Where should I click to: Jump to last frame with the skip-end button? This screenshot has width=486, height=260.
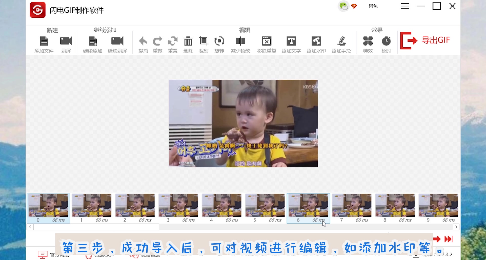pos(449,239)
